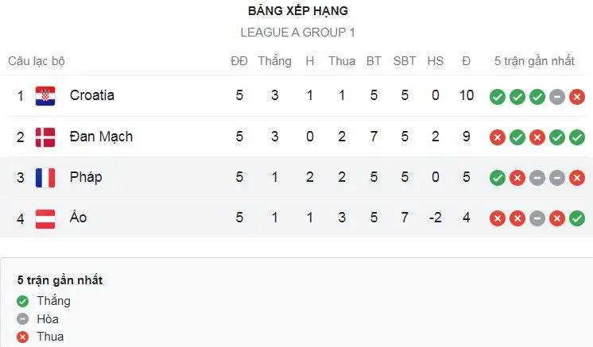The image size is (593, 347).
Task: Click the '5 trận gần nhất' column header
Action: (534, 61)
